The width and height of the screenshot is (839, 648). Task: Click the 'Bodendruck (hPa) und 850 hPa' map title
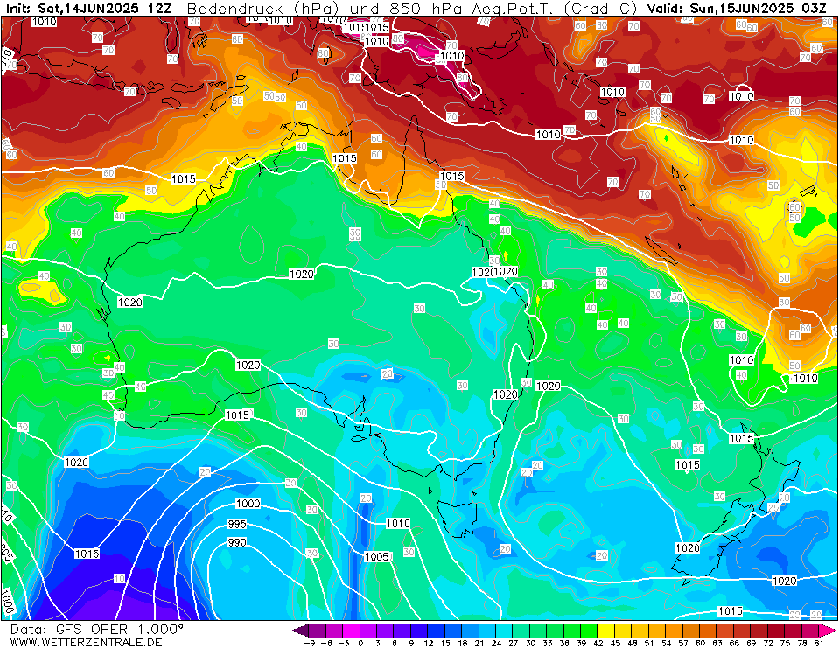(x=326, y=9)
